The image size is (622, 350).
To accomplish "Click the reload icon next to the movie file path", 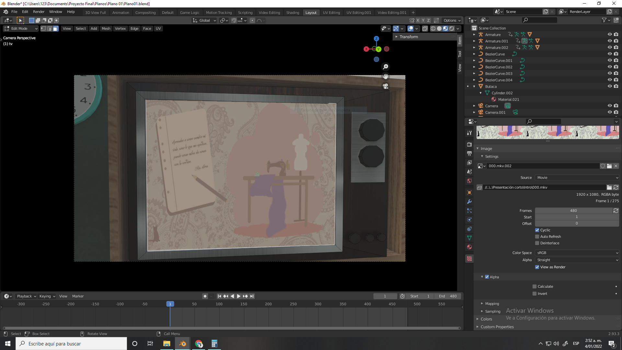I will [616, 187].
